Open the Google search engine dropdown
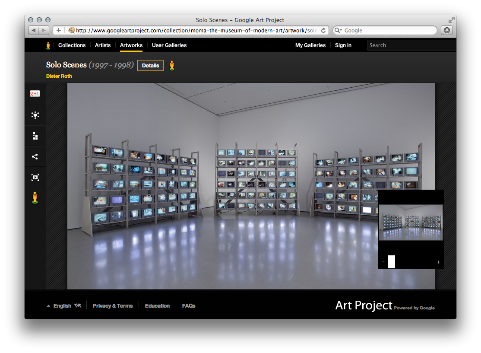This screenshot has height=353, width=481. [x=339, y=30]
